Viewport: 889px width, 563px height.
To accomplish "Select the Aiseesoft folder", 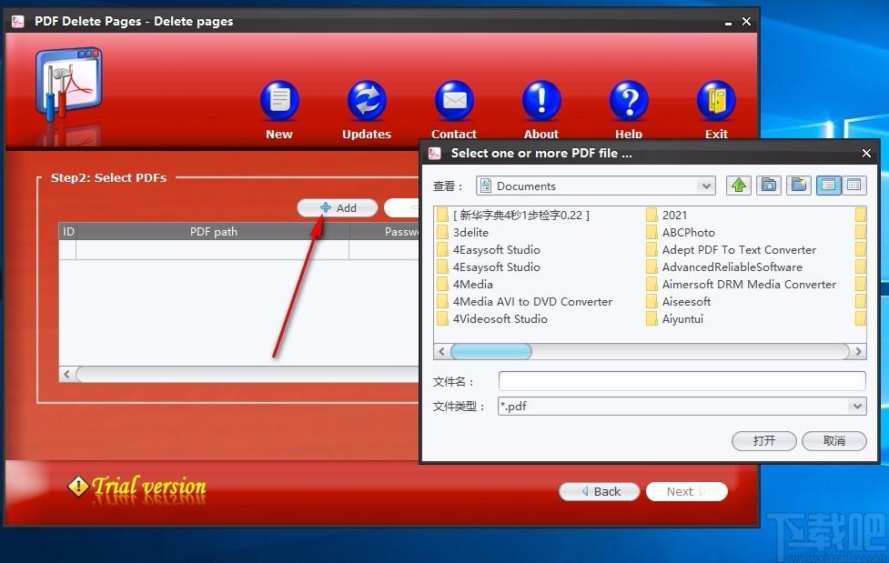I will coord(679,302).
